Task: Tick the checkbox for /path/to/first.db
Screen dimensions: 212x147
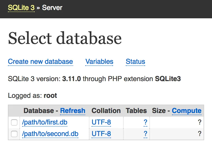Action: (14, 122)
